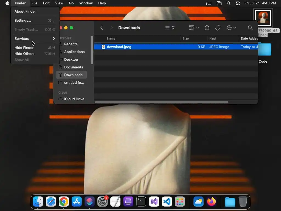The height and width of the screenshot is (211, 281).
Task: Open the purple Mac icon in Dock
Action: pos(128,201)
